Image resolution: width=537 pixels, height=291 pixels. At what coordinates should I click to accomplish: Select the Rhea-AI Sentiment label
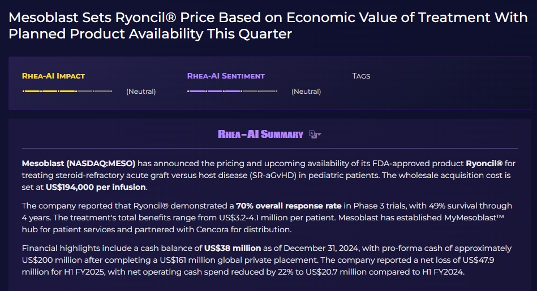click(x=226, y=76)
